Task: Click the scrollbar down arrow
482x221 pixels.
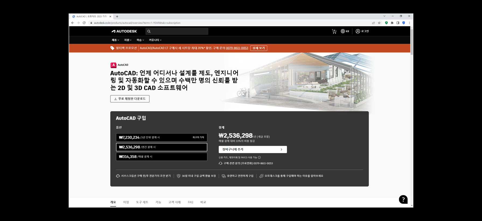Action: tap(412, 206)
